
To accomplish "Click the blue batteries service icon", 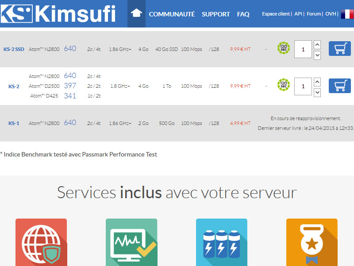I will pyautogui.click(x=222, y=242).
